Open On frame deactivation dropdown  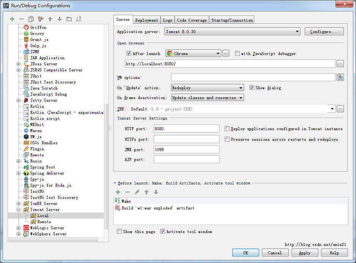click(x=208, y=98)
